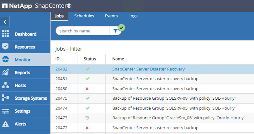The width and height of the screenshot is (254, 134).
Task: Open Alerts menu label
Action: click(21, 124)
